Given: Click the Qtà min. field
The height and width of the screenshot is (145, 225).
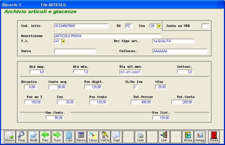Looking at the screenshot, I should click(x=81, y=72).
